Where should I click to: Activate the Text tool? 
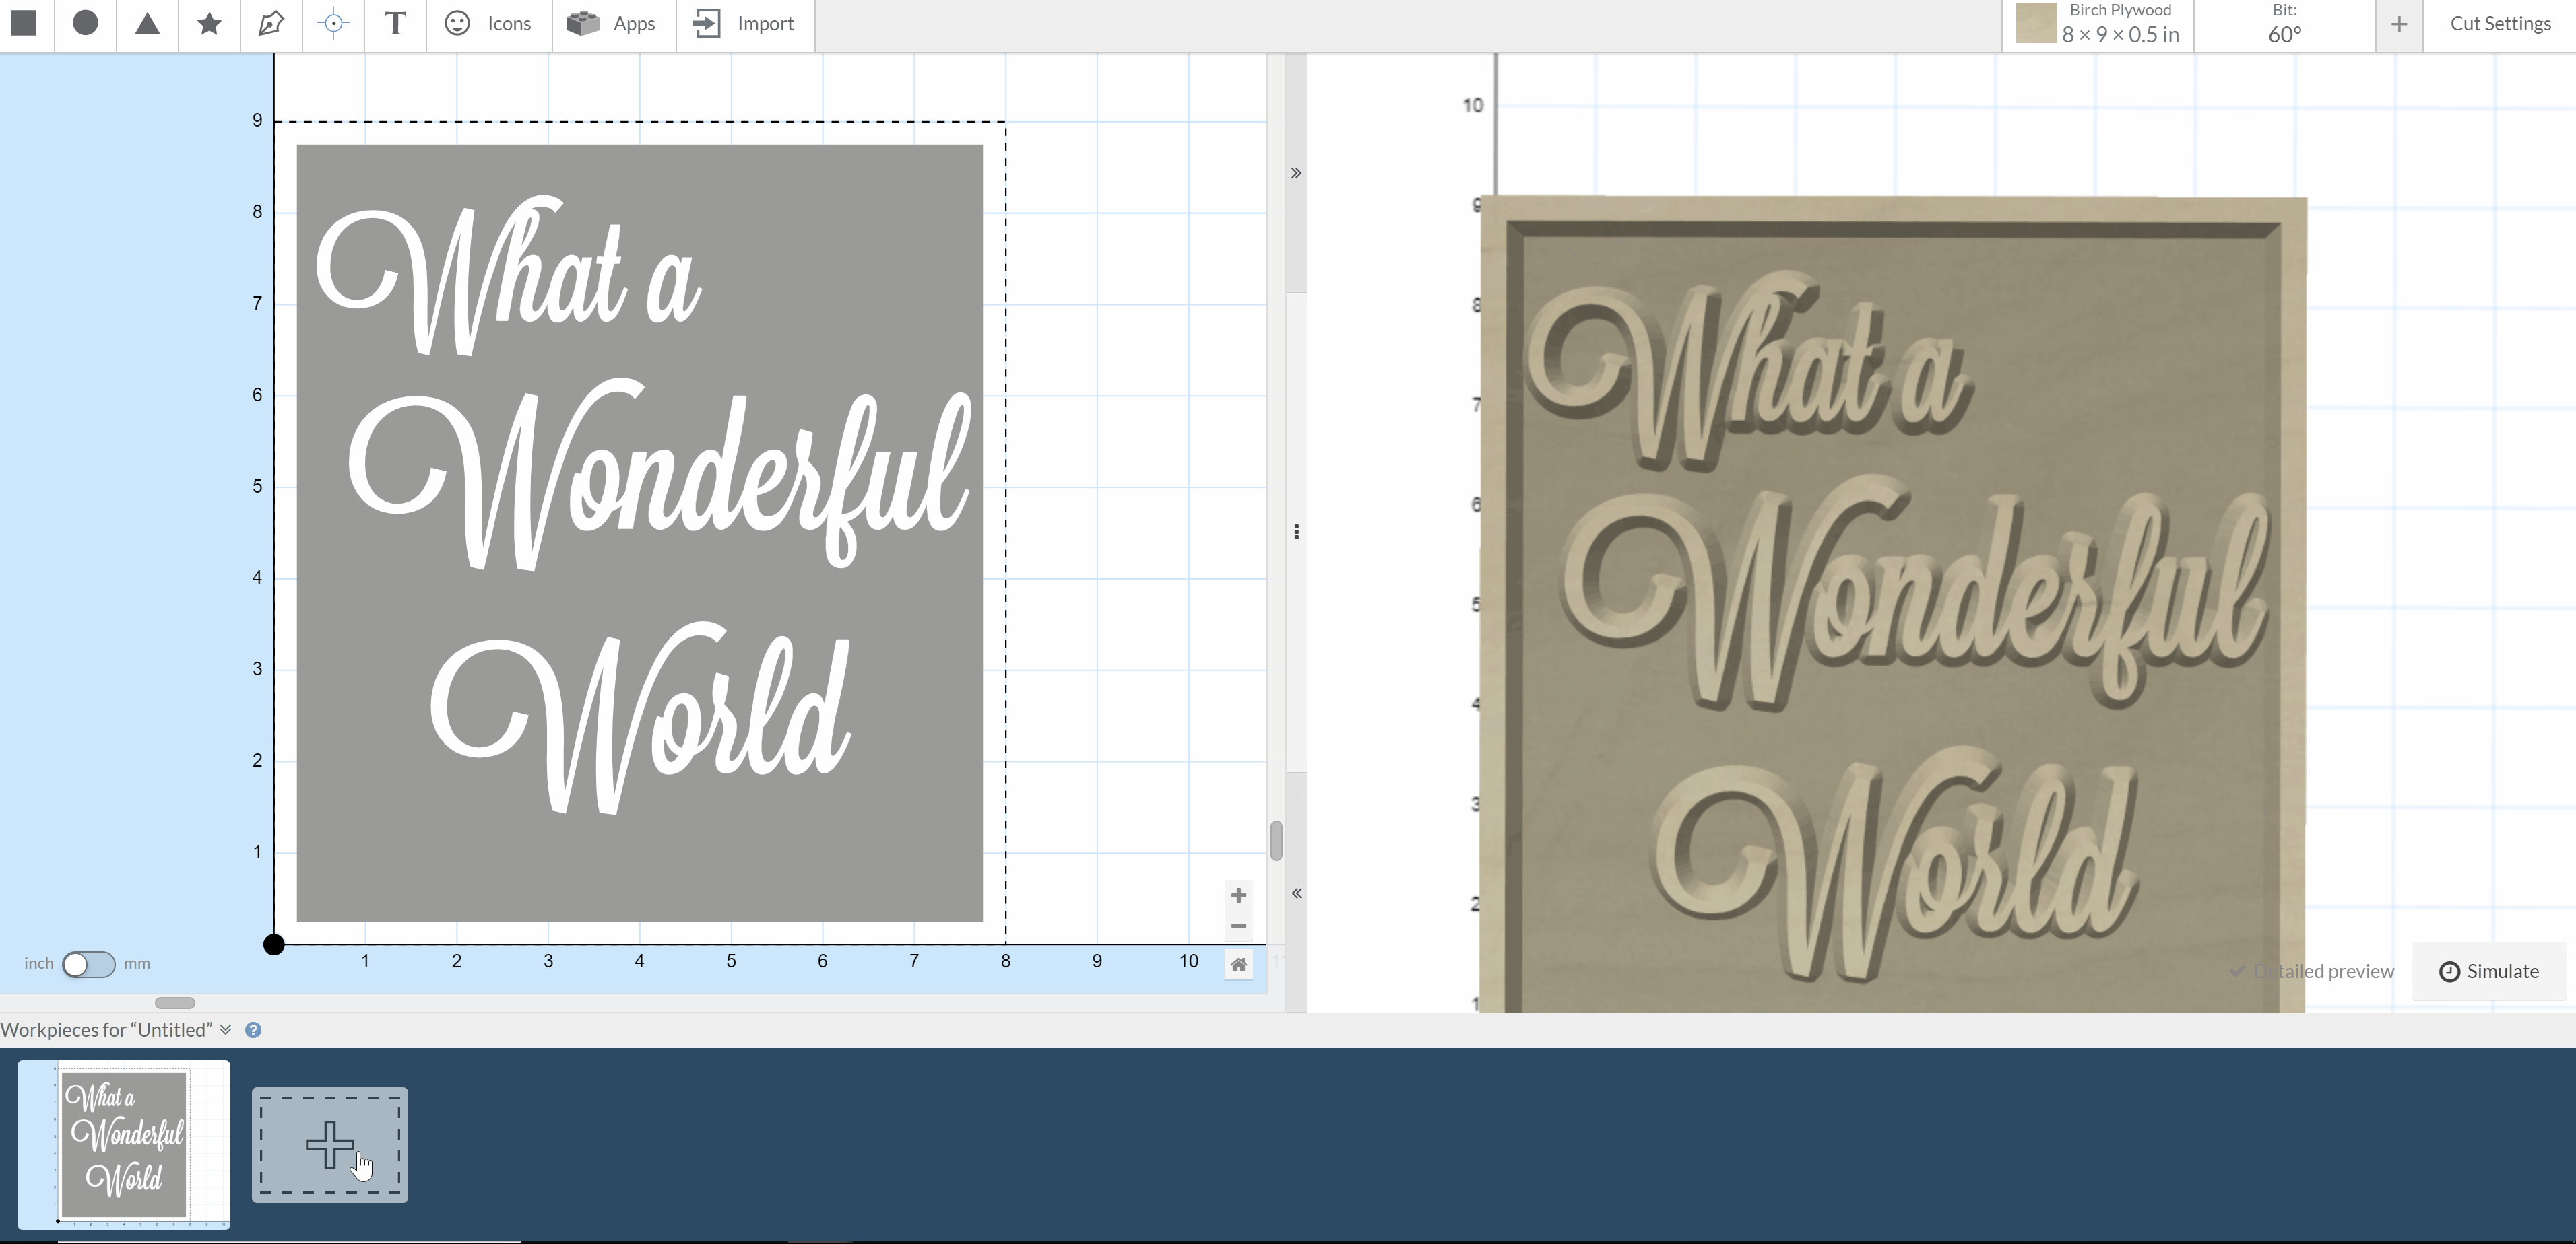395,23
